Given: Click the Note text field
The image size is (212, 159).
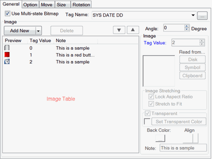Looking at the screenshot, I should point(183,148).
